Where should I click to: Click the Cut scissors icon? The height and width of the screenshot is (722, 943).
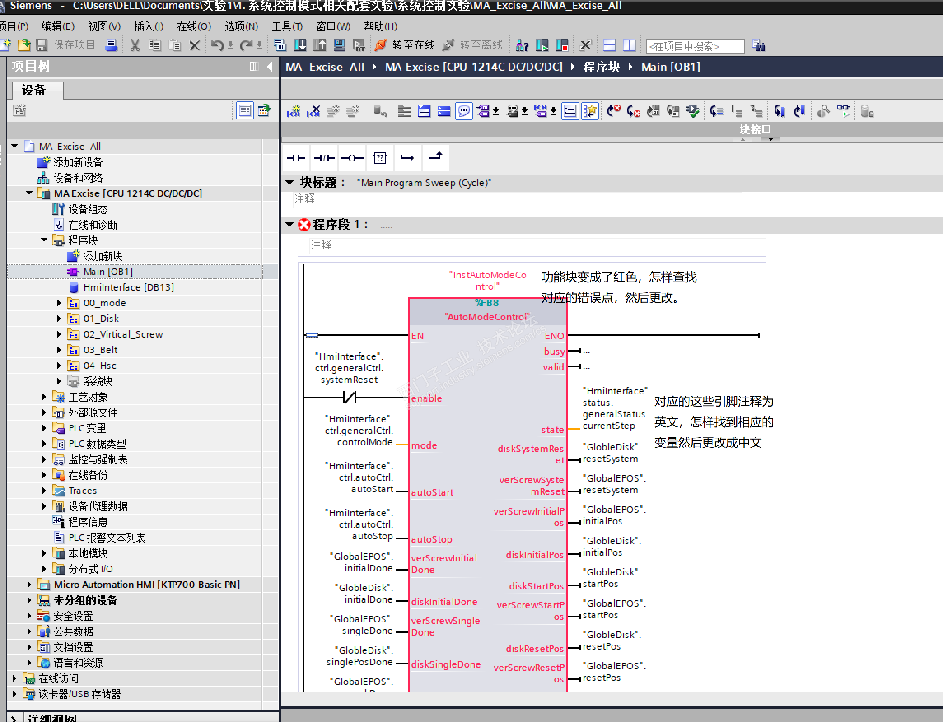point(135,45)
